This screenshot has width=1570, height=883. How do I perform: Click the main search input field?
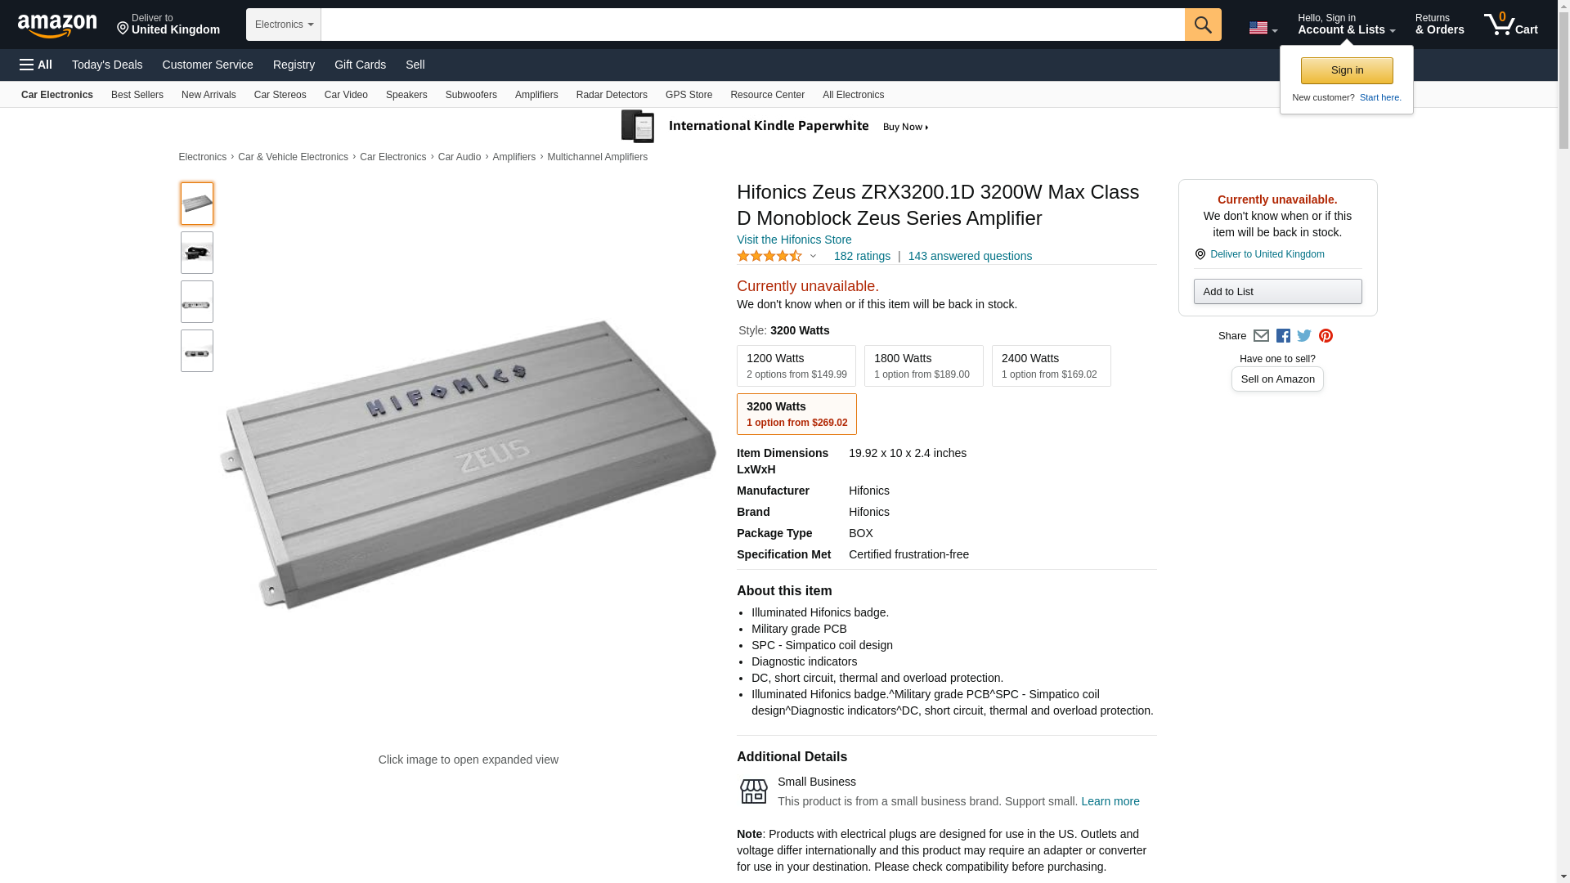[752, 25]
